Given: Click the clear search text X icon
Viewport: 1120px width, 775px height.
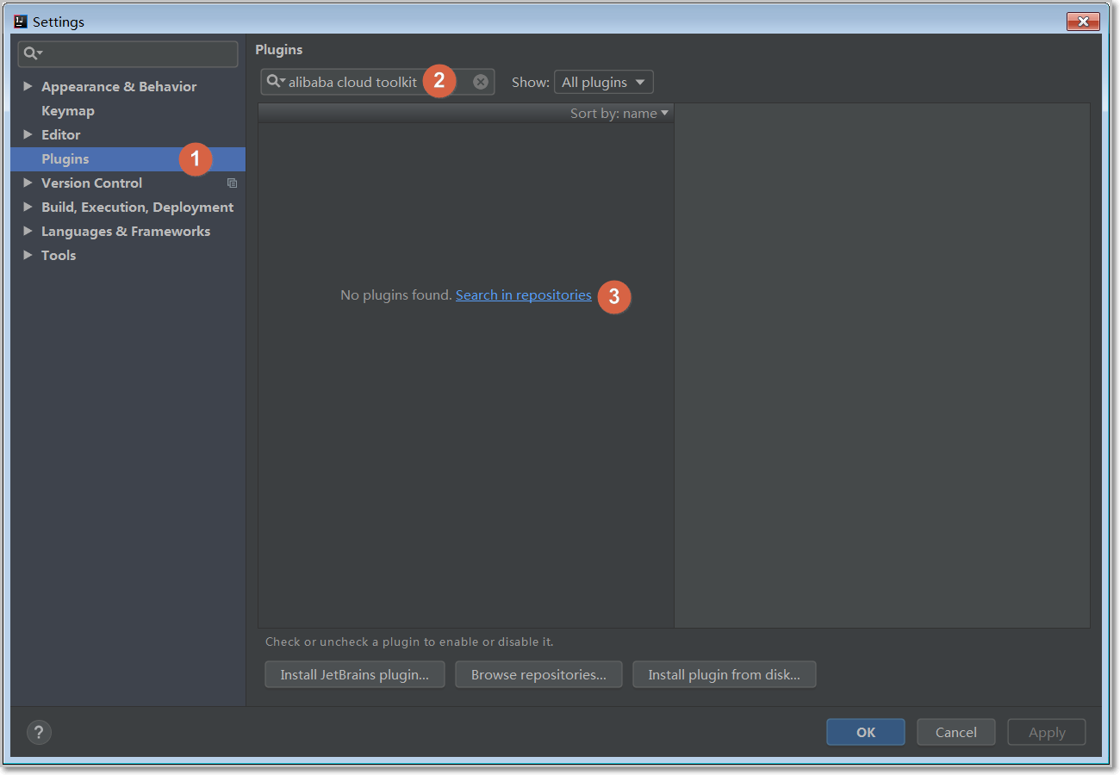Looking at the screenshot, I should 481,82.
